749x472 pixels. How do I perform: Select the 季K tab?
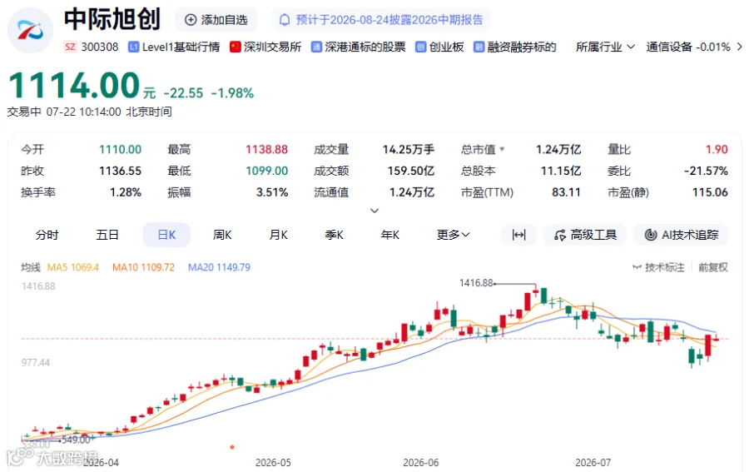(335, 235)
